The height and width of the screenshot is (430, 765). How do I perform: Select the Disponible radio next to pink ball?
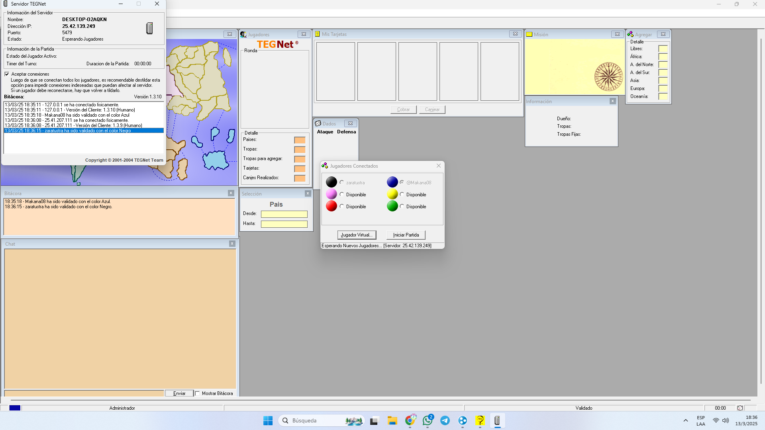pos(341,194)
